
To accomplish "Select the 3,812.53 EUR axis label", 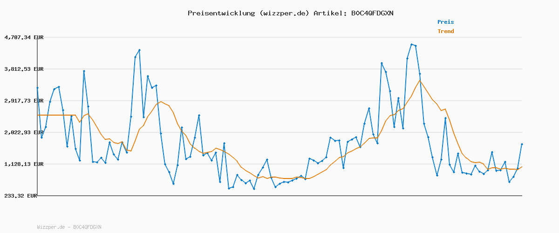I will 24,69.
